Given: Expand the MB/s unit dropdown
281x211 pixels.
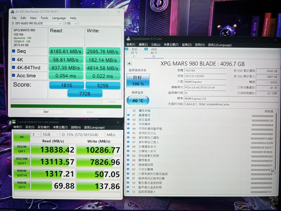Looking at the screenshot, I should point(113,135).
